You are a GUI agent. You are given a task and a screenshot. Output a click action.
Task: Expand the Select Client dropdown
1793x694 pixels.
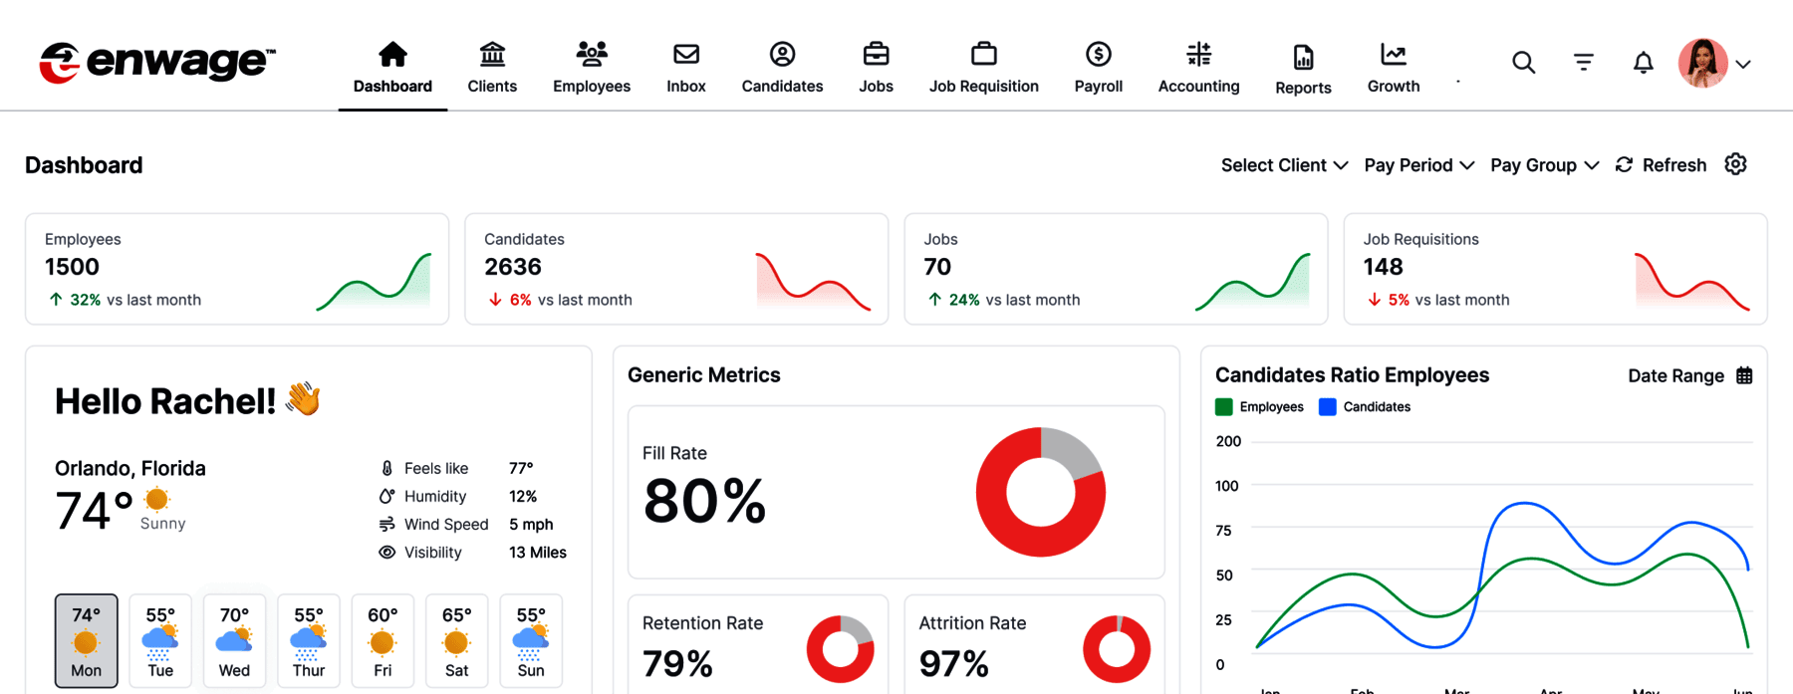coord(1284,165)
